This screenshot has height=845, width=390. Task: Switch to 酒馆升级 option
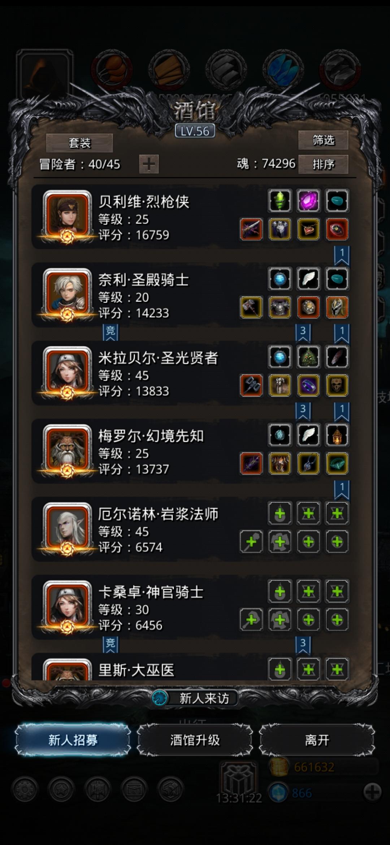click(x=195, y=740)
